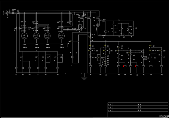Image resolution: width=169 pixels, height=118 pixels.
Task: Click the KM7 contactor coil in bottom row
Action: coord(151,66)
